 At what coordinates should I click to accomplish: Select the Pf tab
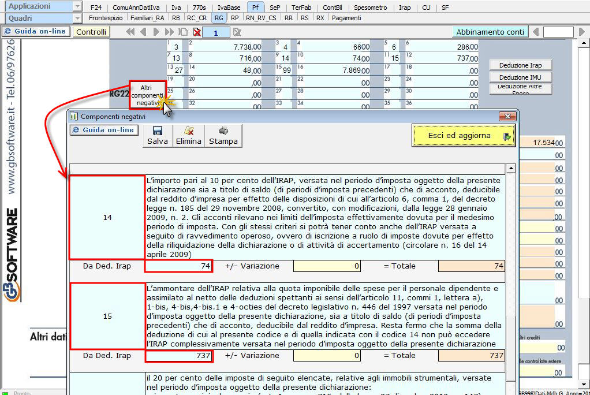pos(256,7)
